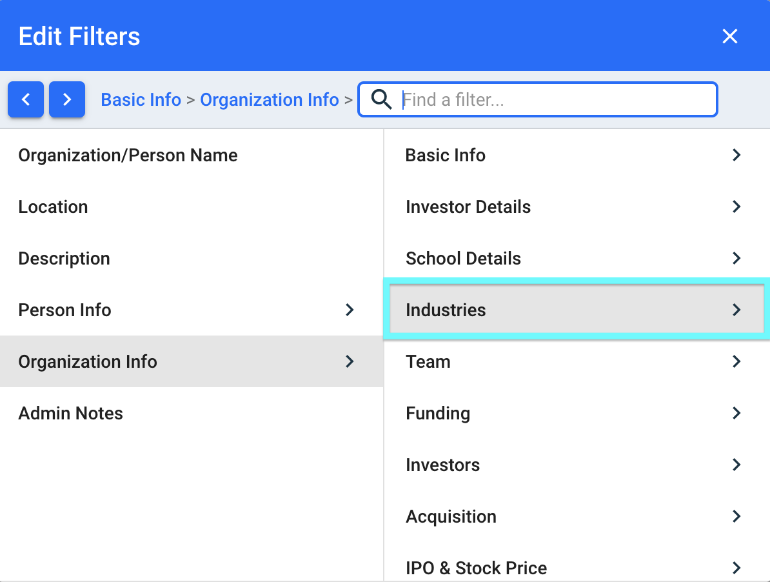This screenshot has width=770, height=582.
Task: Choose the Description filter
Action: click(192, 258)
